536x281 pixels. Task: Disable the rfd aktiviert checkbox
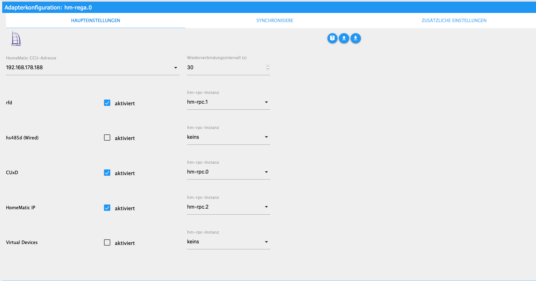(107, 103)
